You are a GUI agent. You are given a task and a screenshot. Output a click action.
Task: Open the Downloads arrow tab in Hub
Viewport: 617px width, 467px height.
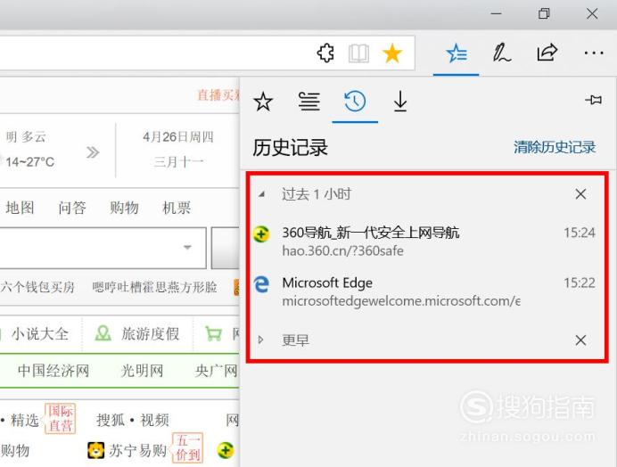(x=400, y=102)
